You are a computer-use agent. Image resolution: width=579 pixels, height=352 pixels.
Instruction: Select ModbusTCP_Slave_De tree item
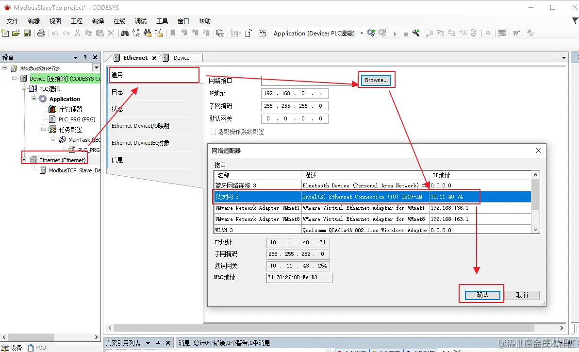pos(70,170)
